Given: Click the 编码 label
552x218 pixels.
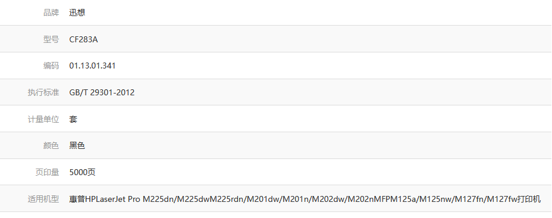Looking at the screenshot, I should click(51, 66).
